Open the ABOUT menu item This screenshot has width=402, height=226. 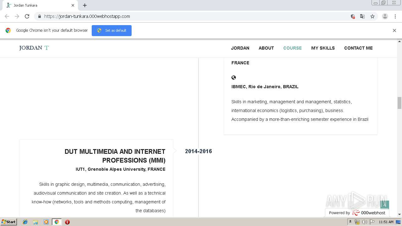tap(266, 48)
